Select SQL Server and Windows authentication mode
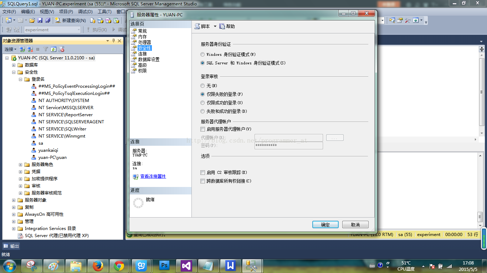This screenshot has width=487, height=273. point(203,63)
